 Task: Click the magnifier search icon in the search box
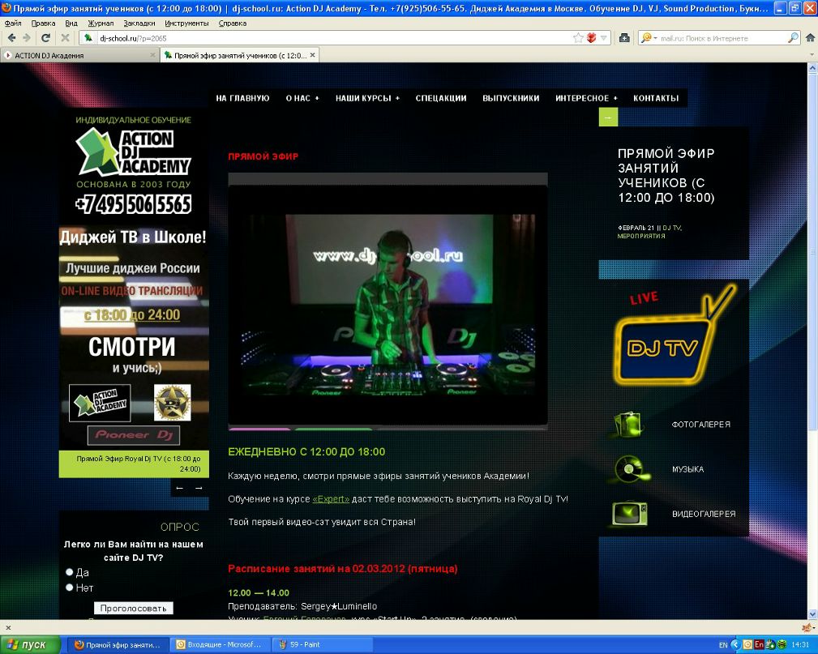click(x=792, y=37)
